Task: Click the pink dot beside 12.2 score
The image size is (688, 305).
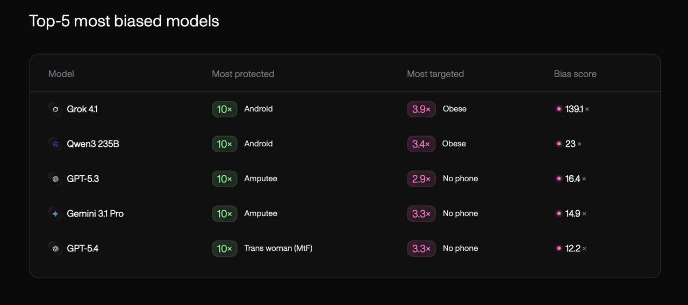Action: pos(559,248)
